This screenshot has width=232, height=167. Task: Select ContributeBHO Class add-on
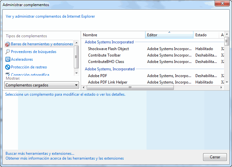[x=106, y=62]
